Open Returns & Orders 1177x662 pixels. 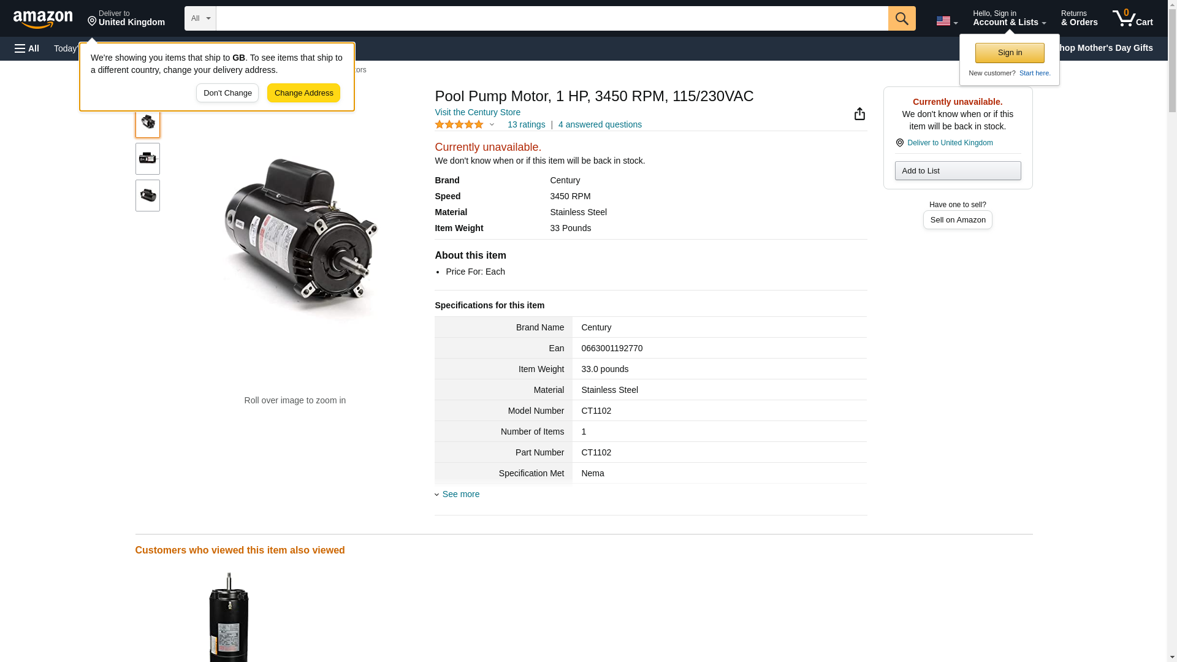[1079, 18]
